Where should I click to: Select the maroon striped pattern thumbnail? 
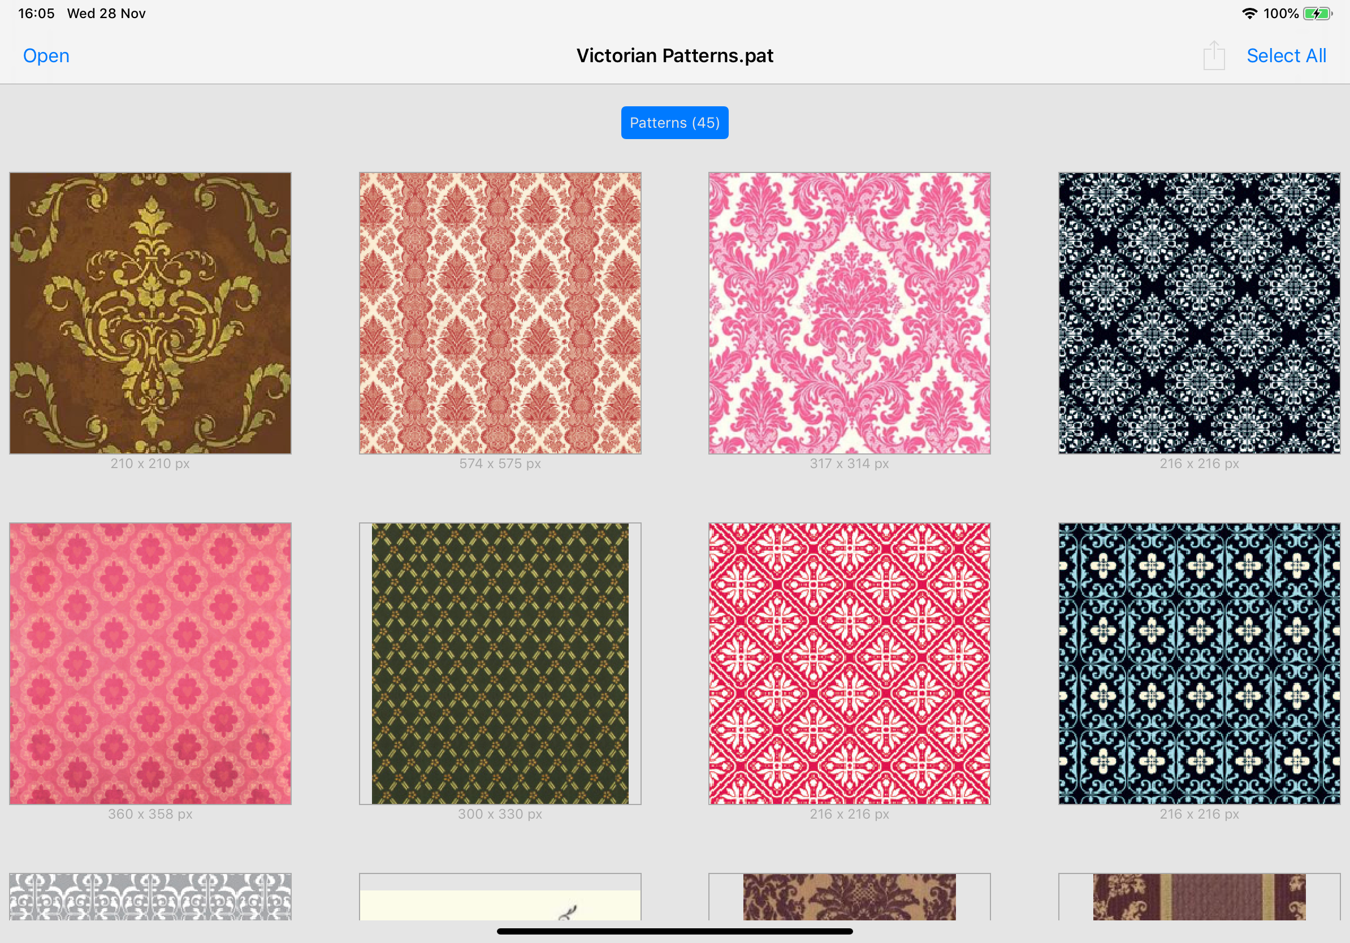[1199, 897]
